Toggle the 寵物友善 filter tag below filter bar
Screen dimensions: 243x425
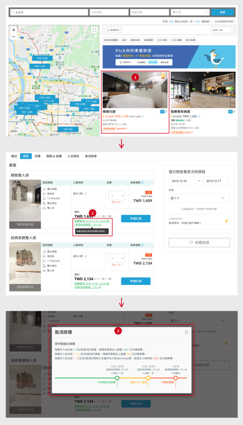pos(135,40)
